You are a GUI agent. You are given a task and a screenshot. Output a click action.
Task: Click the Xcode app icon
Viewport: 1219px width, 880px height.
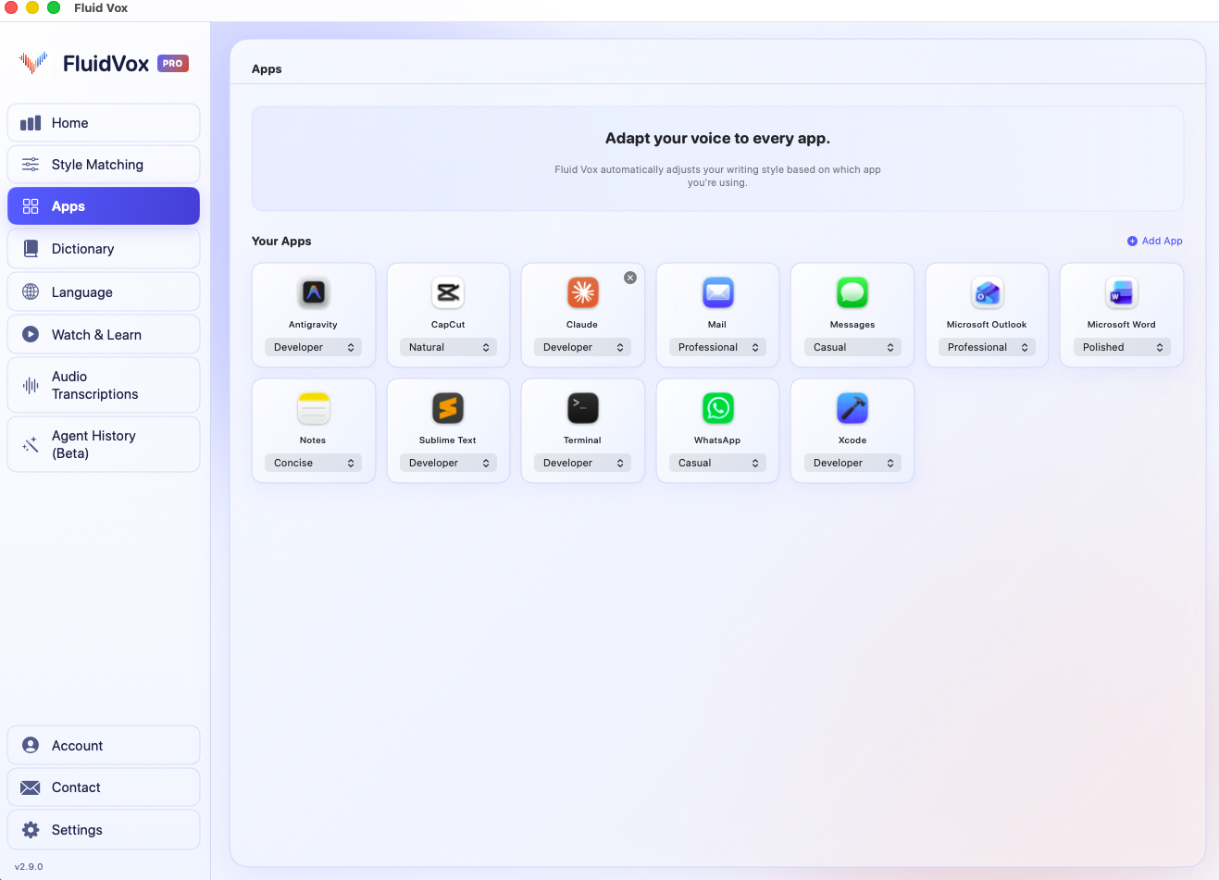[x=852, y=408]
